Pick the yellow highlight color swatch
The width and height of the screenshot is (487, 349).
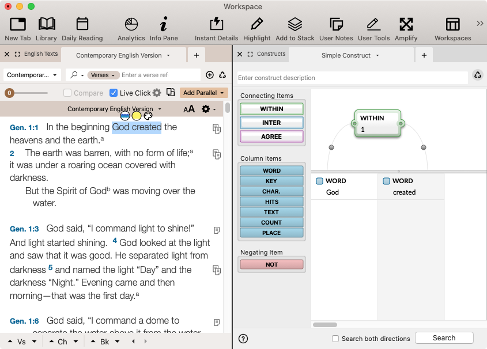pyautogui.click(x=137, y=116)
